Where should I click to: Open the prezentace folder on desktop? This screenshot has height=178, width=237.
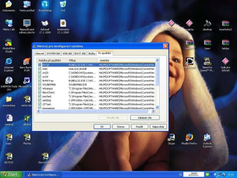coord(9,101)
